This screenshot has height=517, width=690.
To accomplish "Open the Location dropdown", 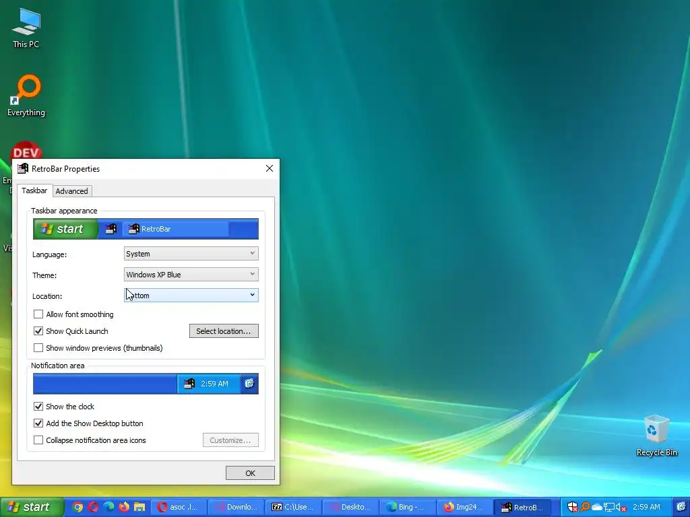I will point(191,296).
